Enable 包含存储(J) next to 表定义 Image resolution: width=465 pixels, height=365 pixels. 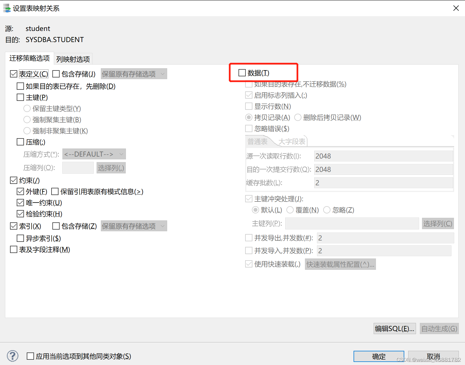pyautogui.click(x=56, y=74)
